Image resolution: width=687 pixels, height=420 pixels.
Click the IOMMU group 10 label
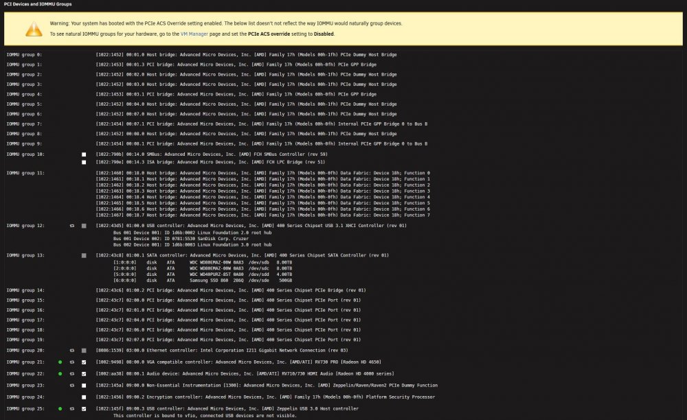25,154
